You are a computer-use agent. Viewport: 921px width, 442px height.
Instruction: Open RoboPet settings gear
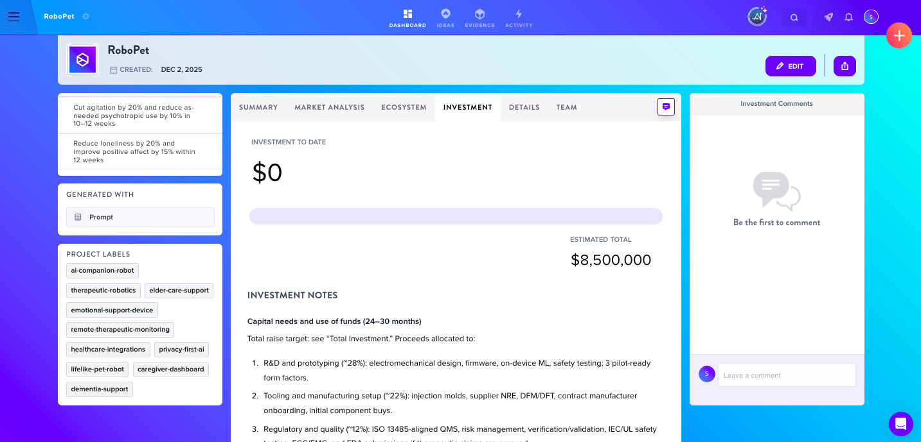[86, 17]
